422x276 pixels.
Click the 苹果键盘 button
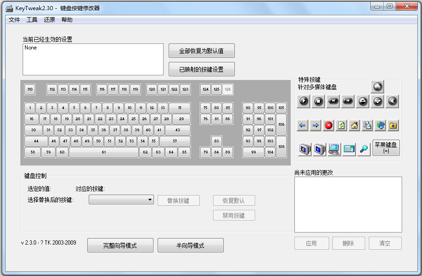point(386,147)
